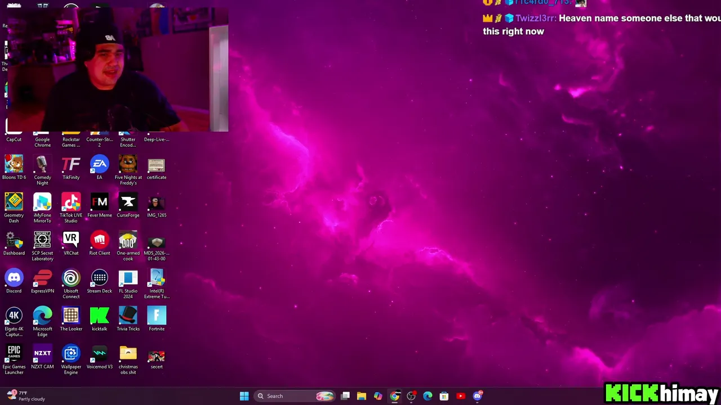Open the Fever Meme icon

click(x=100, y=205)
